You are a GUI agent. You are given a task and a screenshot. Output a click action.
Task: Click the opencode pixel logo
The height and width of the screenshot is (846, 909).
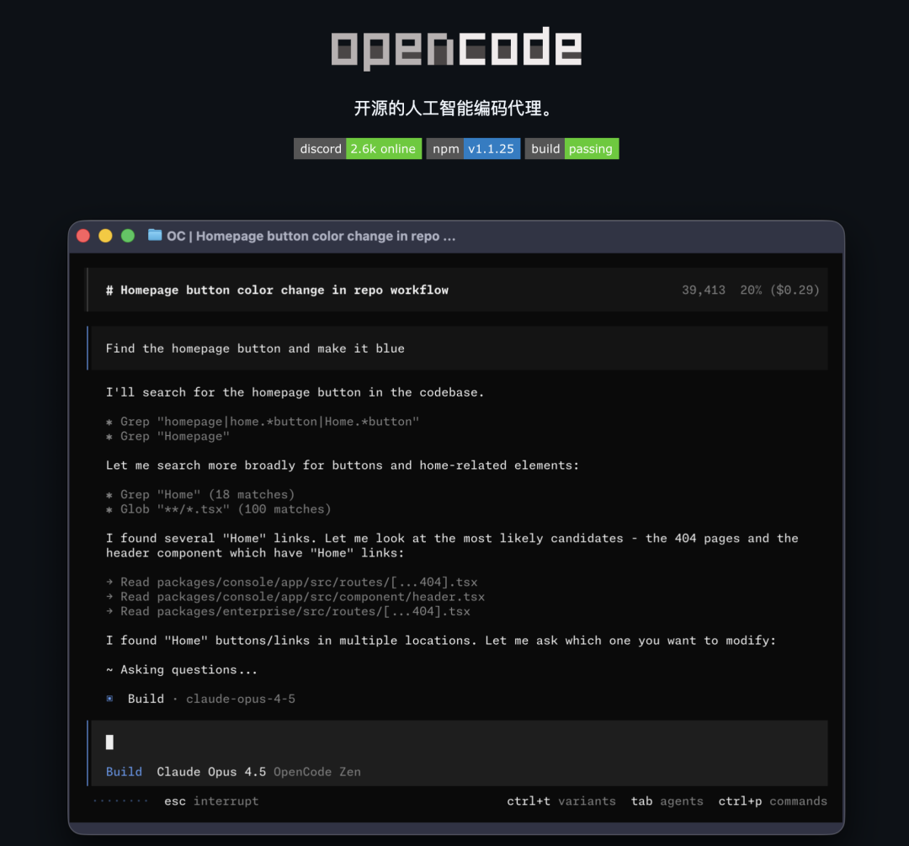point(455,48)
